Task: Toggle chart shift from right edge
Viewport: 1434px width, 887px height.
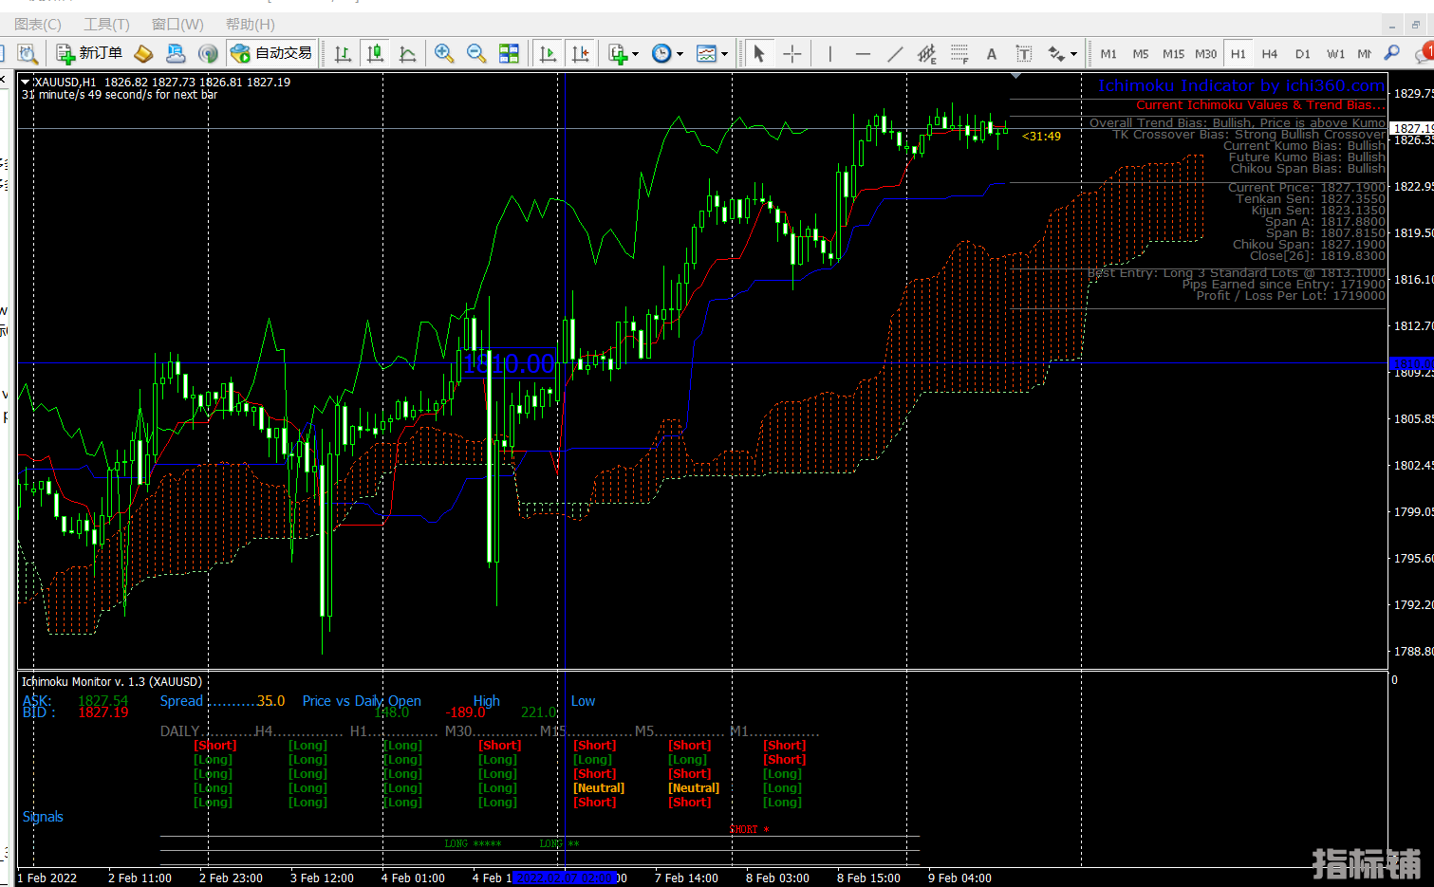Action: click(580, 53)
